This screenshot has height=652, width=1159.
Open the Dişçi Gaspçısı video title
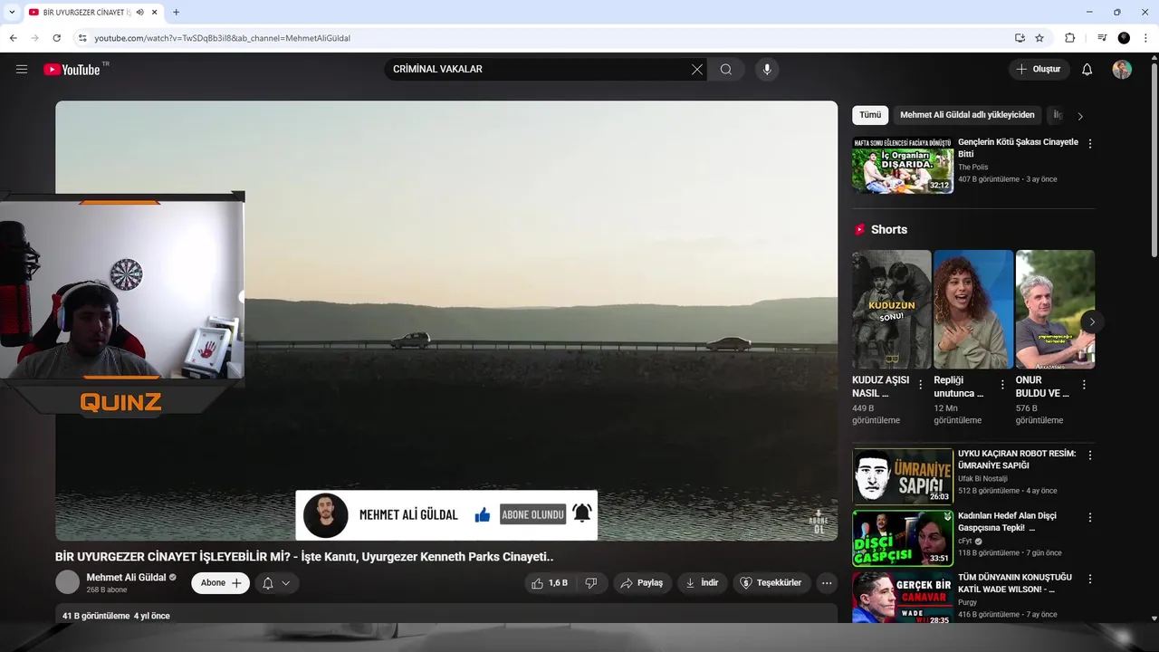1007,522
